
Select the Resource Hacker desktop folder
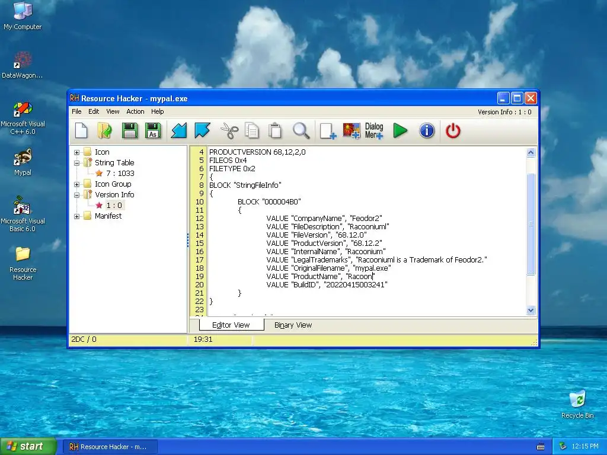point(23,263)
